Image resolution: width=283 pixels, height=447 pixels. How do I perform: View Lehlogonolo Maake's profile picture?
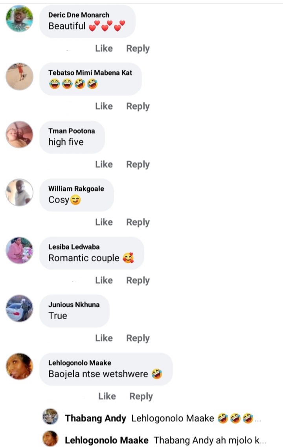19,367
